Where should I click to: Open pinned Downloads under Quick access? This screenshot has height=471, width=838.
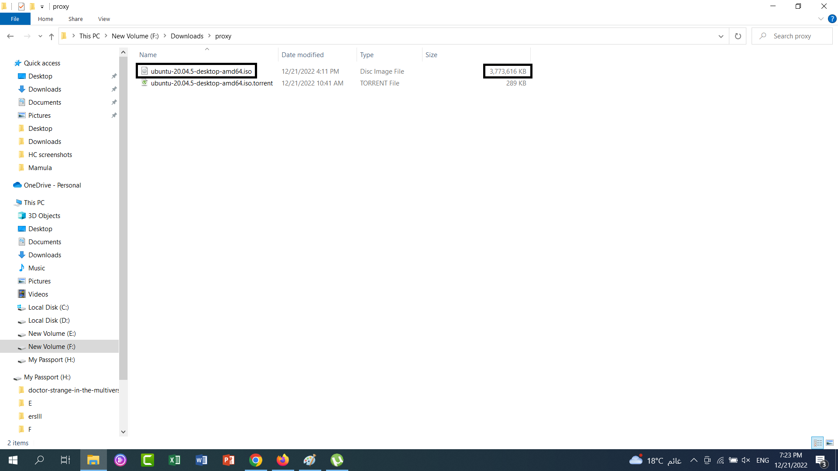point(45,89)
